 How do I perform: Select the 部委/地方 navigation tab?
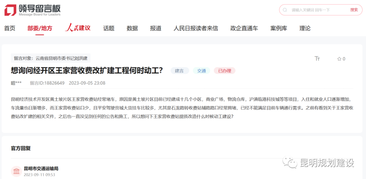coord(40,28)
